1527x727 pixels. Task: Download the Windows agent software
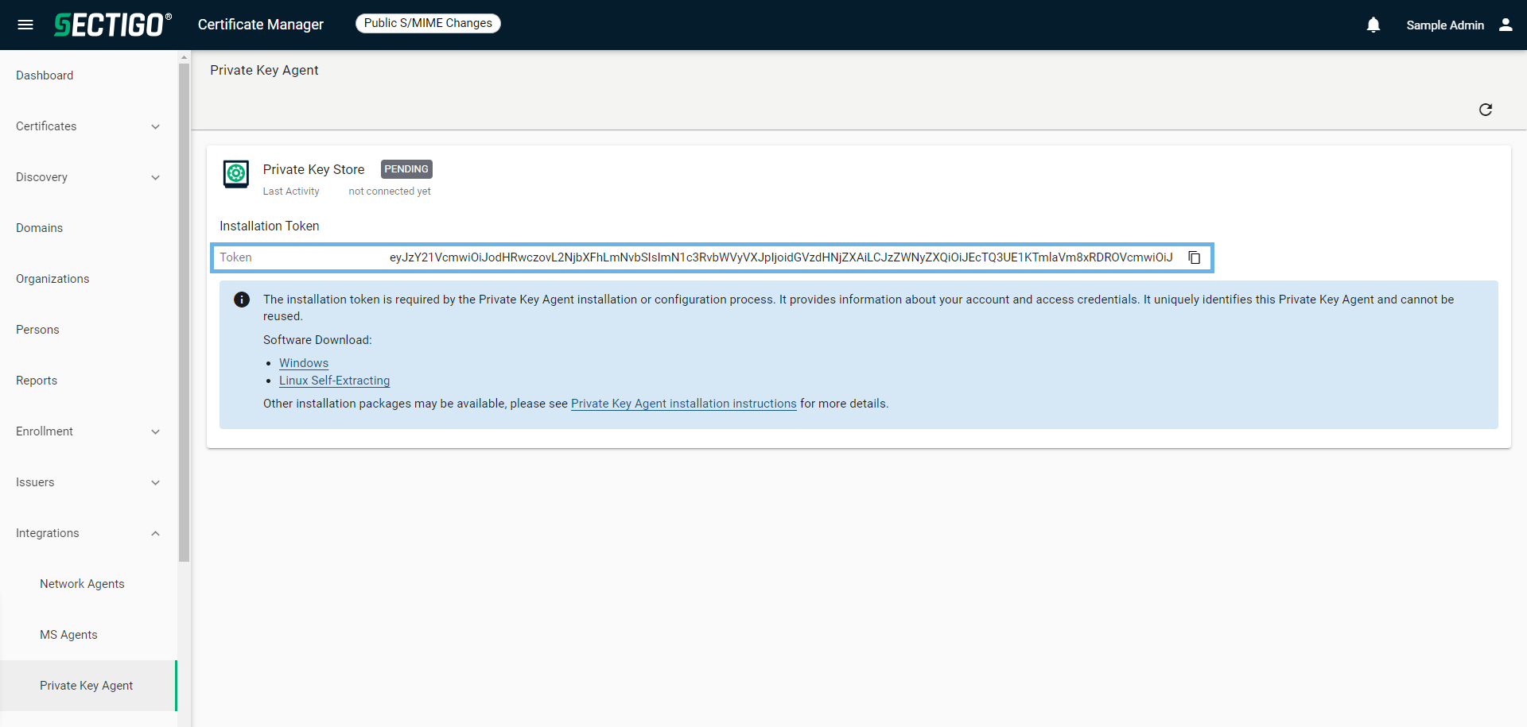[x=304, y=363]
